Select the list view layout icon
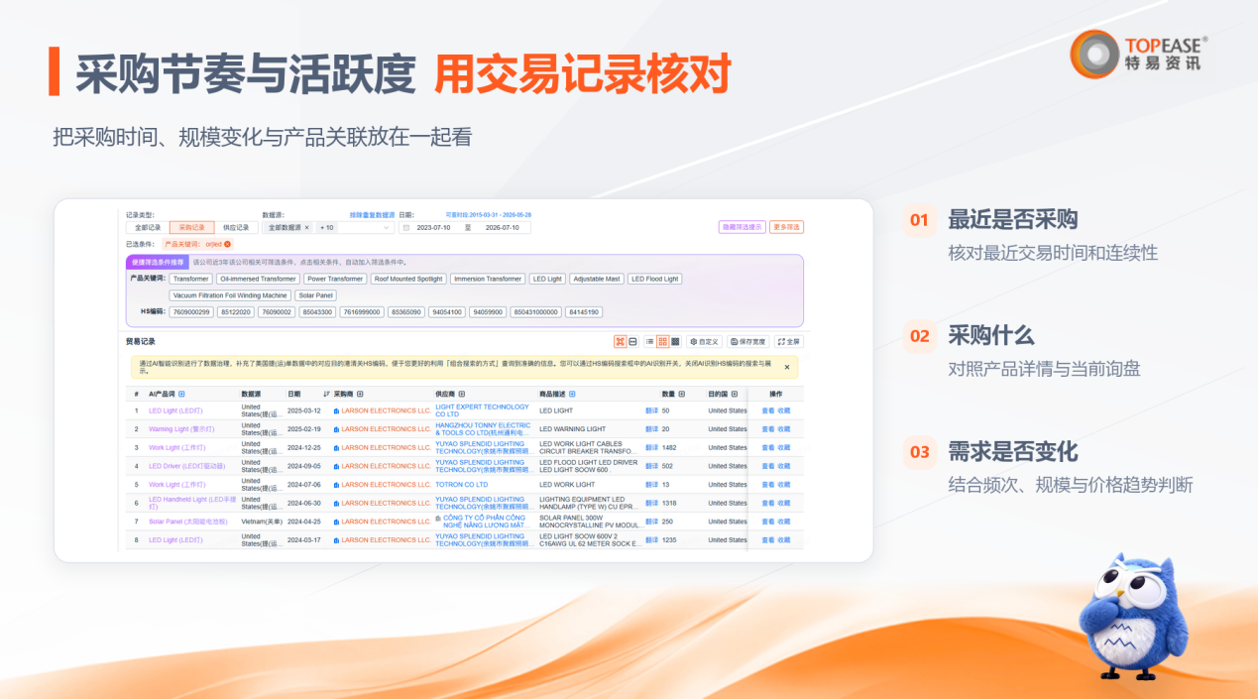 [x=649, y=341]
